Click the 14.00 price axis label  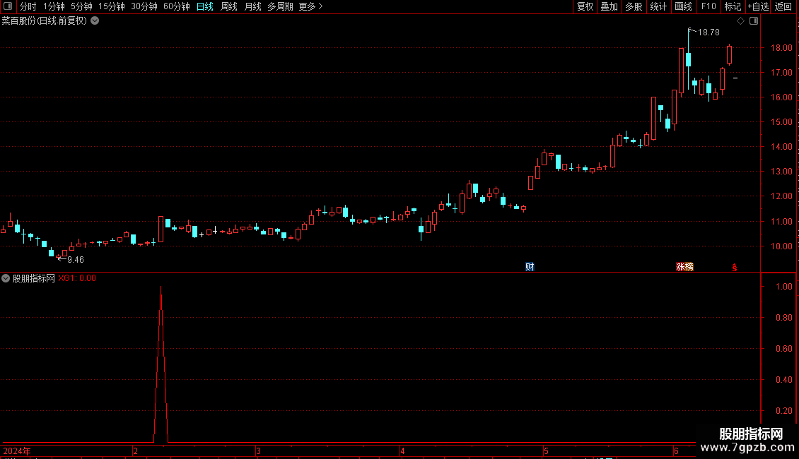pos(781,147)
